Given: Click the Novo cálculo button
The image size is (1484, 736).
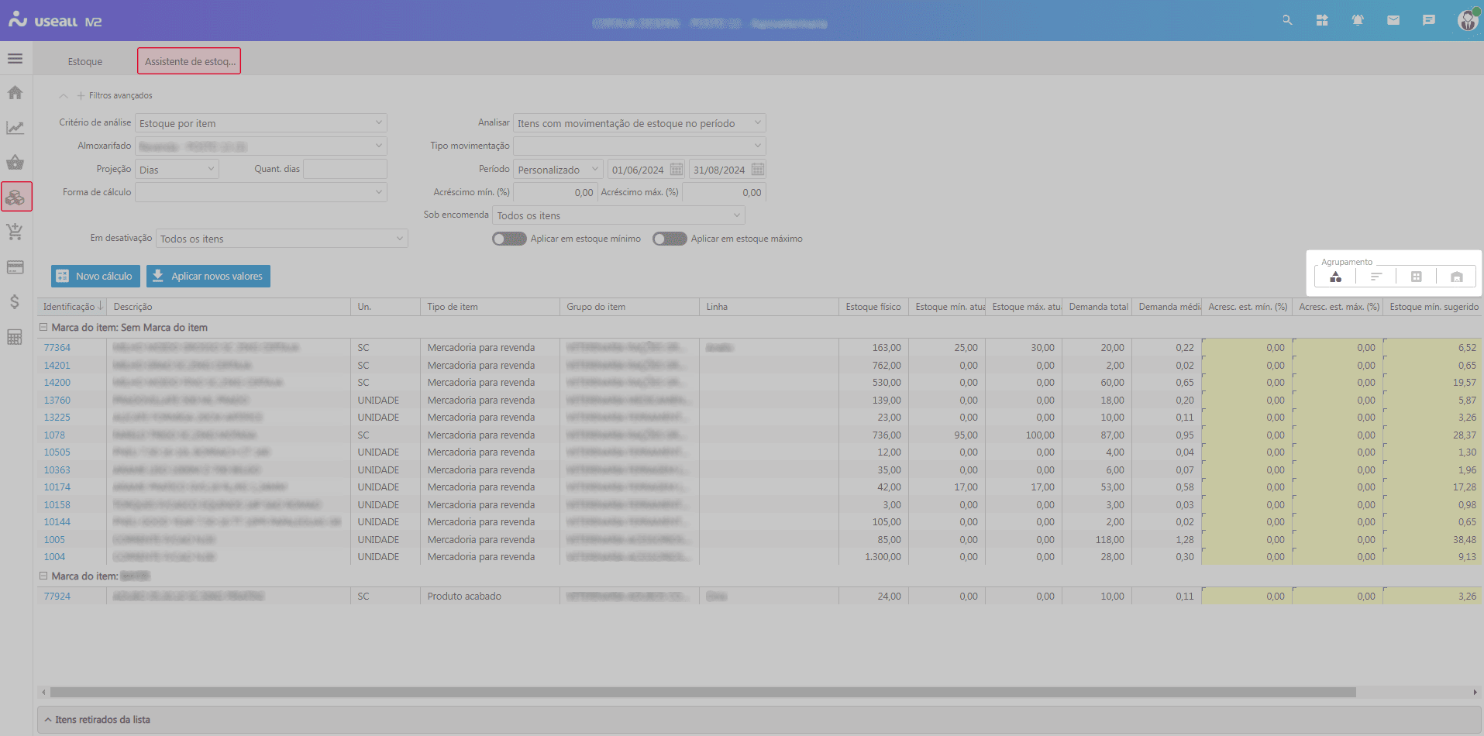Looking at the screenshot, I should 95,277.
